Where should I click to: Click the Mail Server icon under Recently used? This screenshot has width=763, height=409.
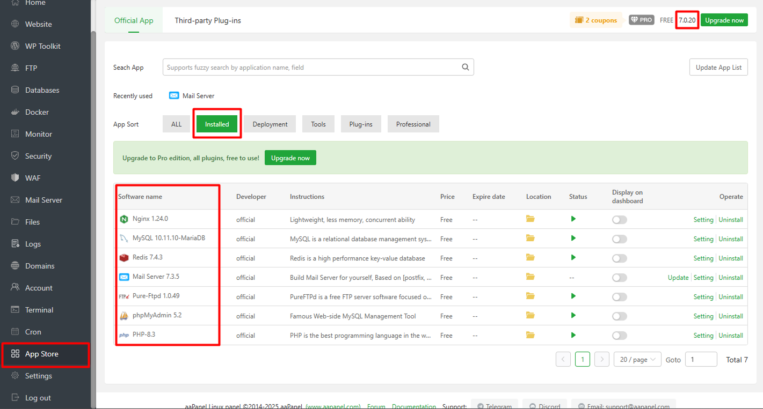coord(174,95)
